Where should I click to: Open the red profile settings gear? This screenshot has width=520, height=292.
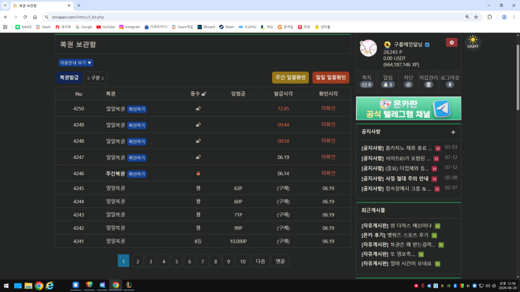[451, 43]
